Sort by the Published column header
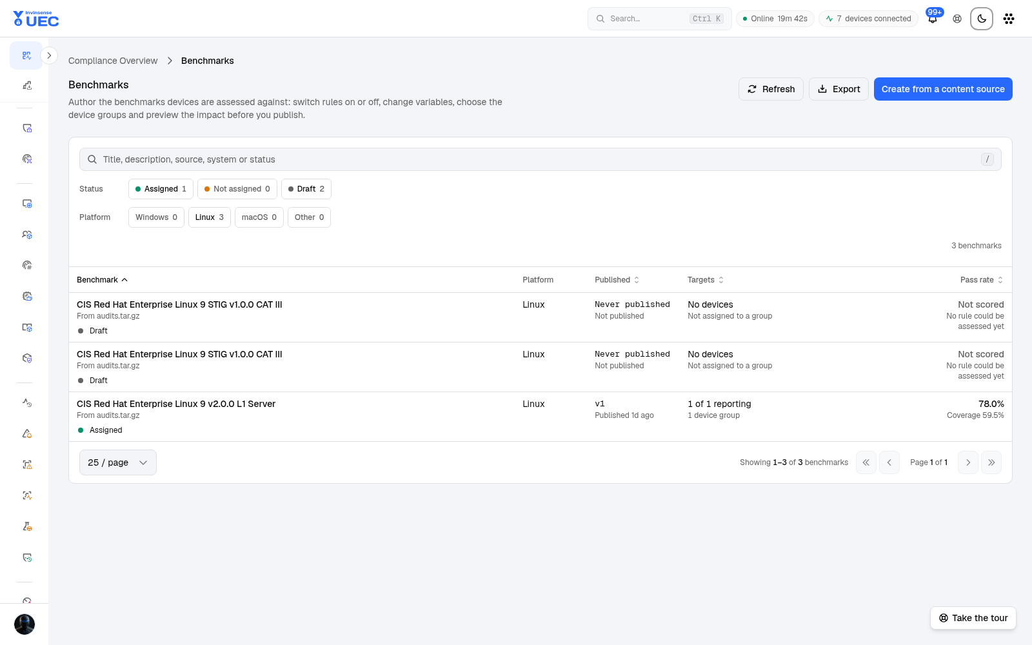Viewport: 1032px width, 645px height. click(x=617, y=280)
